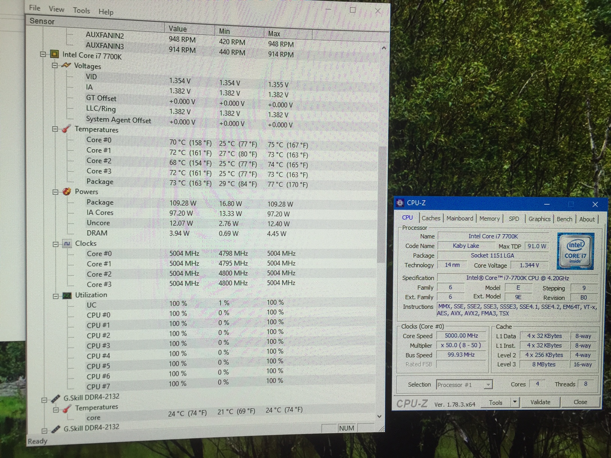611x458 pixels.
Task: Collapse the Voltages tree section
Action: coord(55,65)
